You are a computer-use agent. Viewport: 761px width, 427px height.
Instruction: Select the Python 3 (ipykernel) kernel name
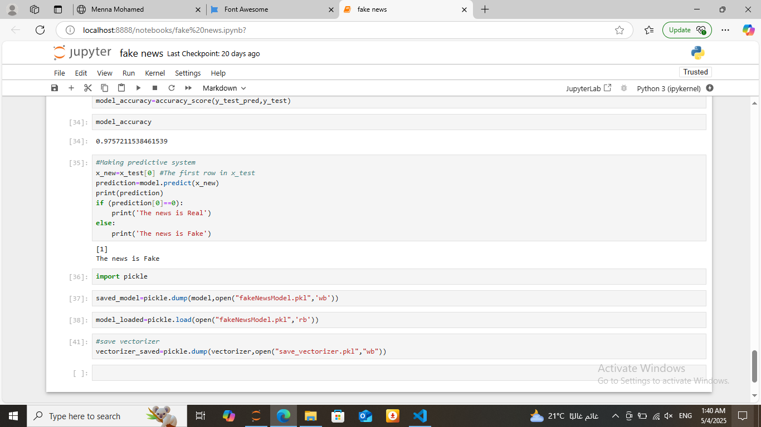pyautogui.click(x=669, y=88)
